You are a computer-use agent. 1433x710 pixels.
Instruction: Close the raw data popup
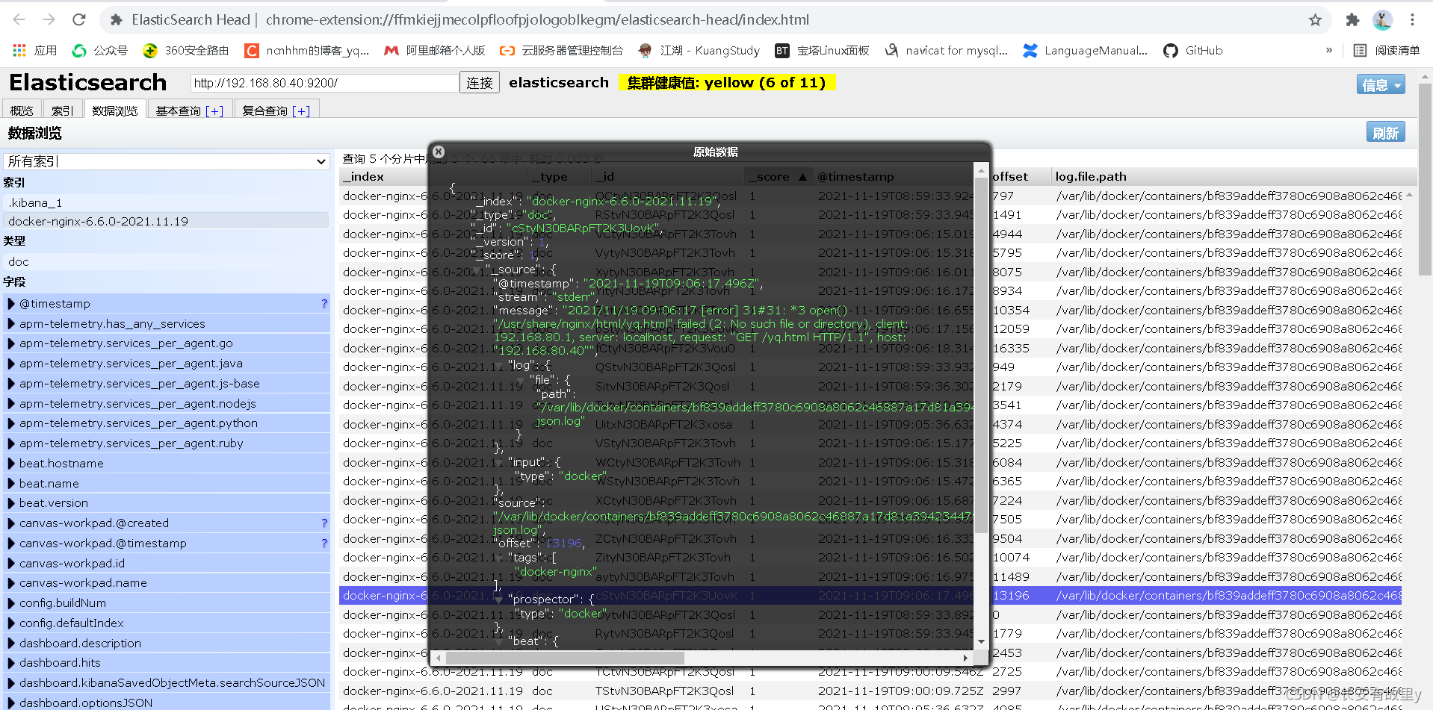tap(439, 152)
